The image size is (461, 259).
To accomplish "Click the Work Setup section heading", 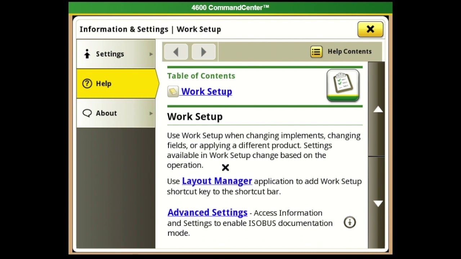I will pos(195,117).
